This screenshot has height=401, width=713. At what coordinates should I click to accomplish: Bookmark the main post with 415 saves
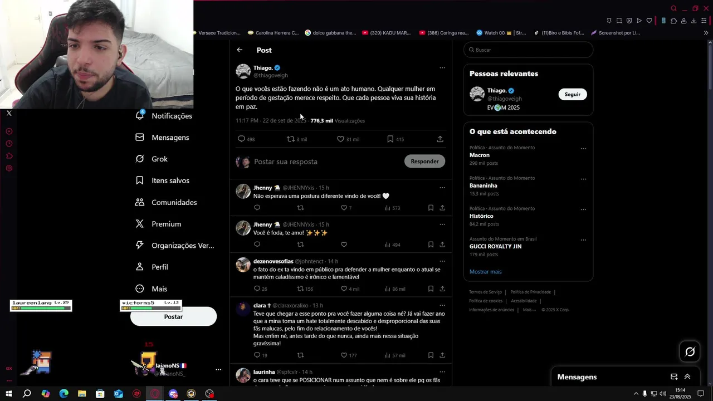click(x=390, y=139)
